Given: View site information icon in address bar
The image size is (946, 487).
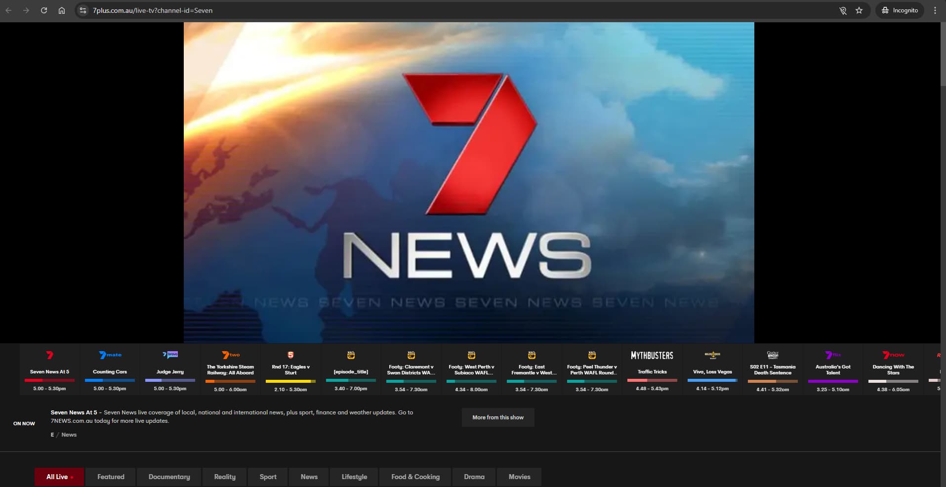Looking at the screenshot, I should tap(83, 10).
